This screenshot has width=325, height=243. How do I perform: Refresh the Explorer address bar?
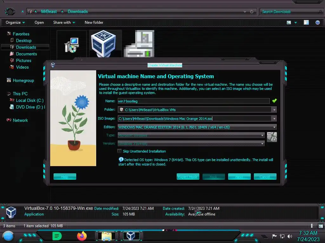[252, 12]
